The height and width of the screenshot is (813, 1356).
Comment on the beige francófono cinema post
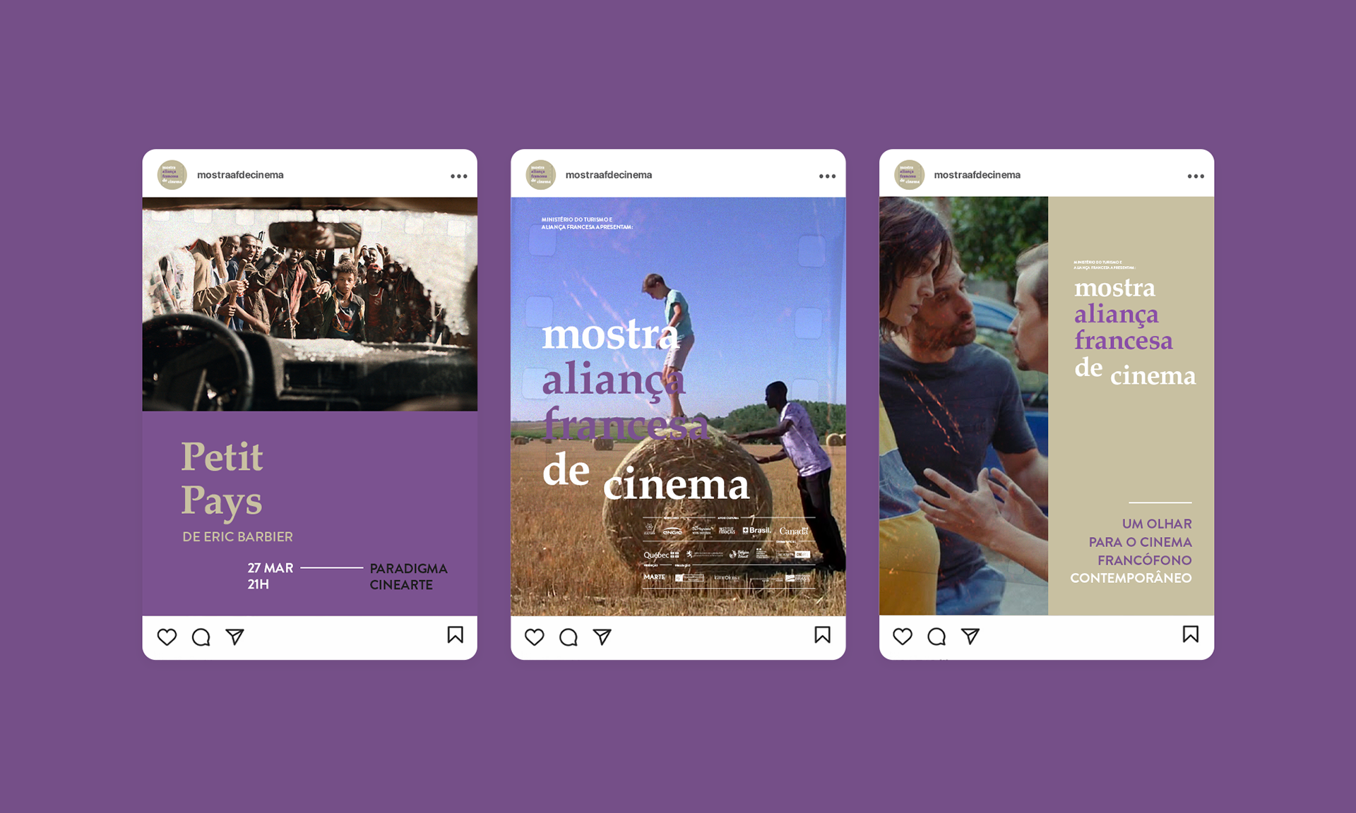point(936,637)
